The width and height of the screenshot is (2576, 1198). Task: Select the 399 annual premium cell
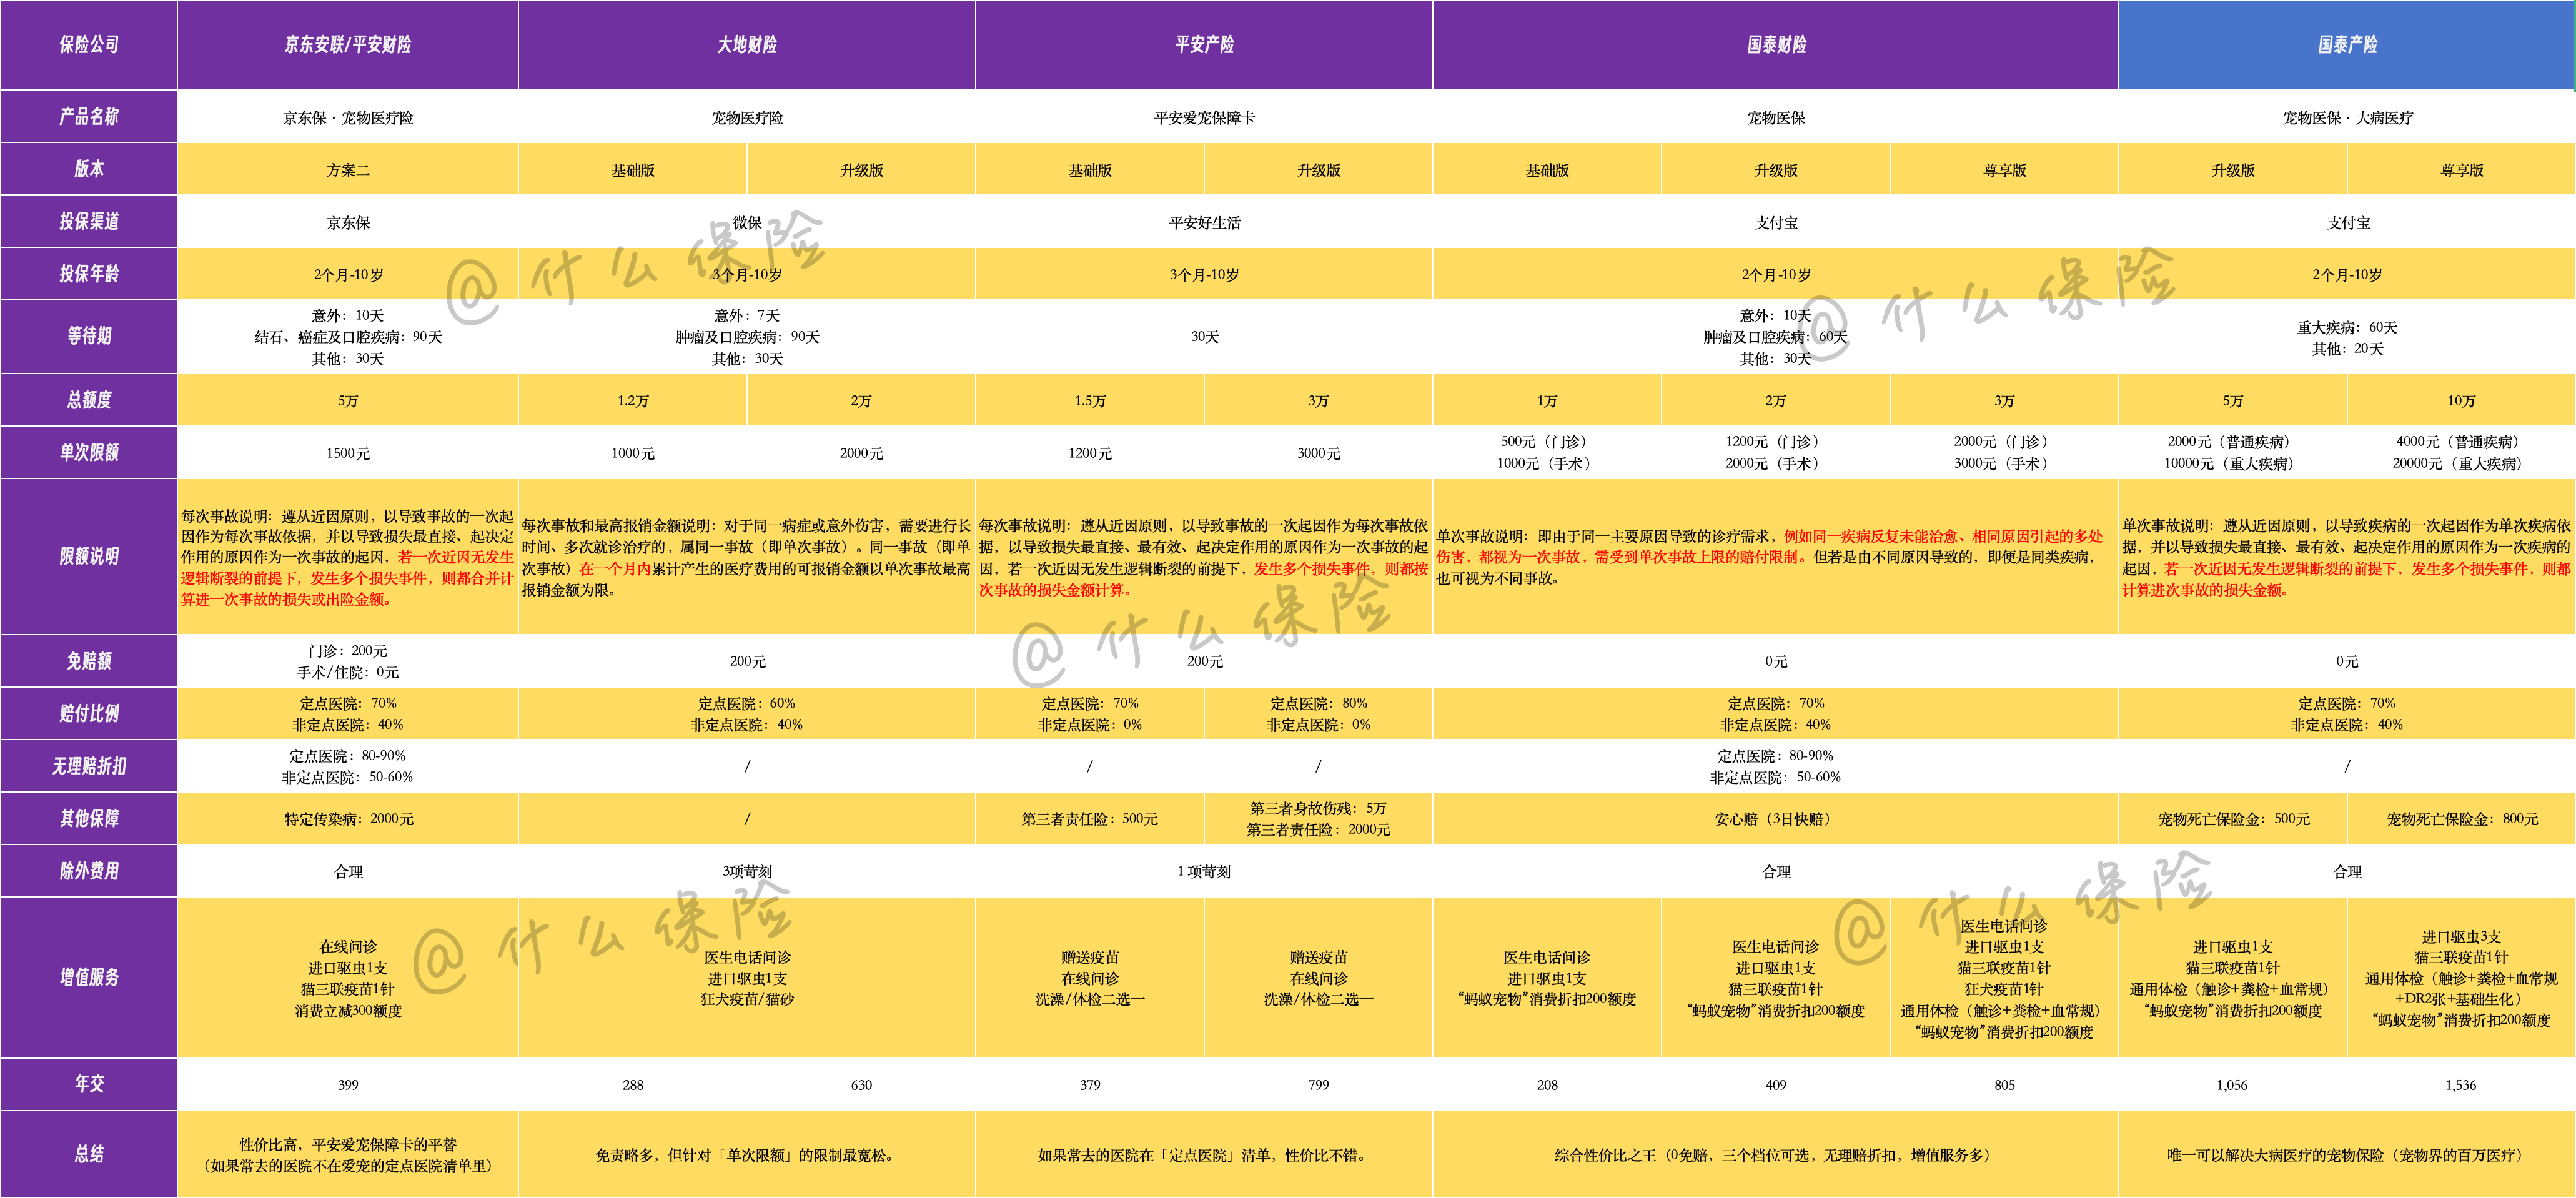(347, 1085)
